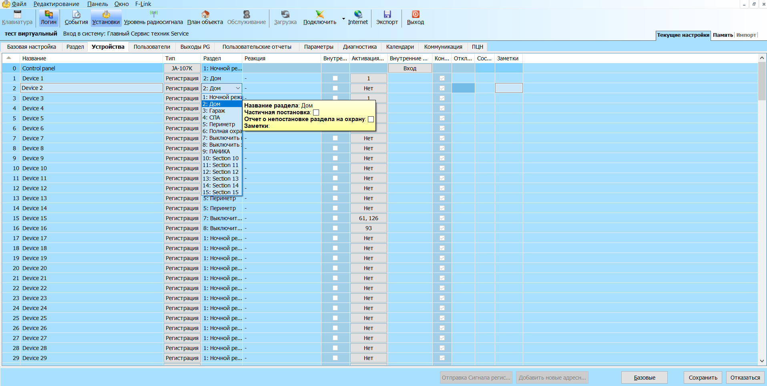Image resolution: width=767 pixels, height=386 pixels.
Task: Click the vertical scrollbar down arrow
Action: pyautogui.click(x=762, y=361)
